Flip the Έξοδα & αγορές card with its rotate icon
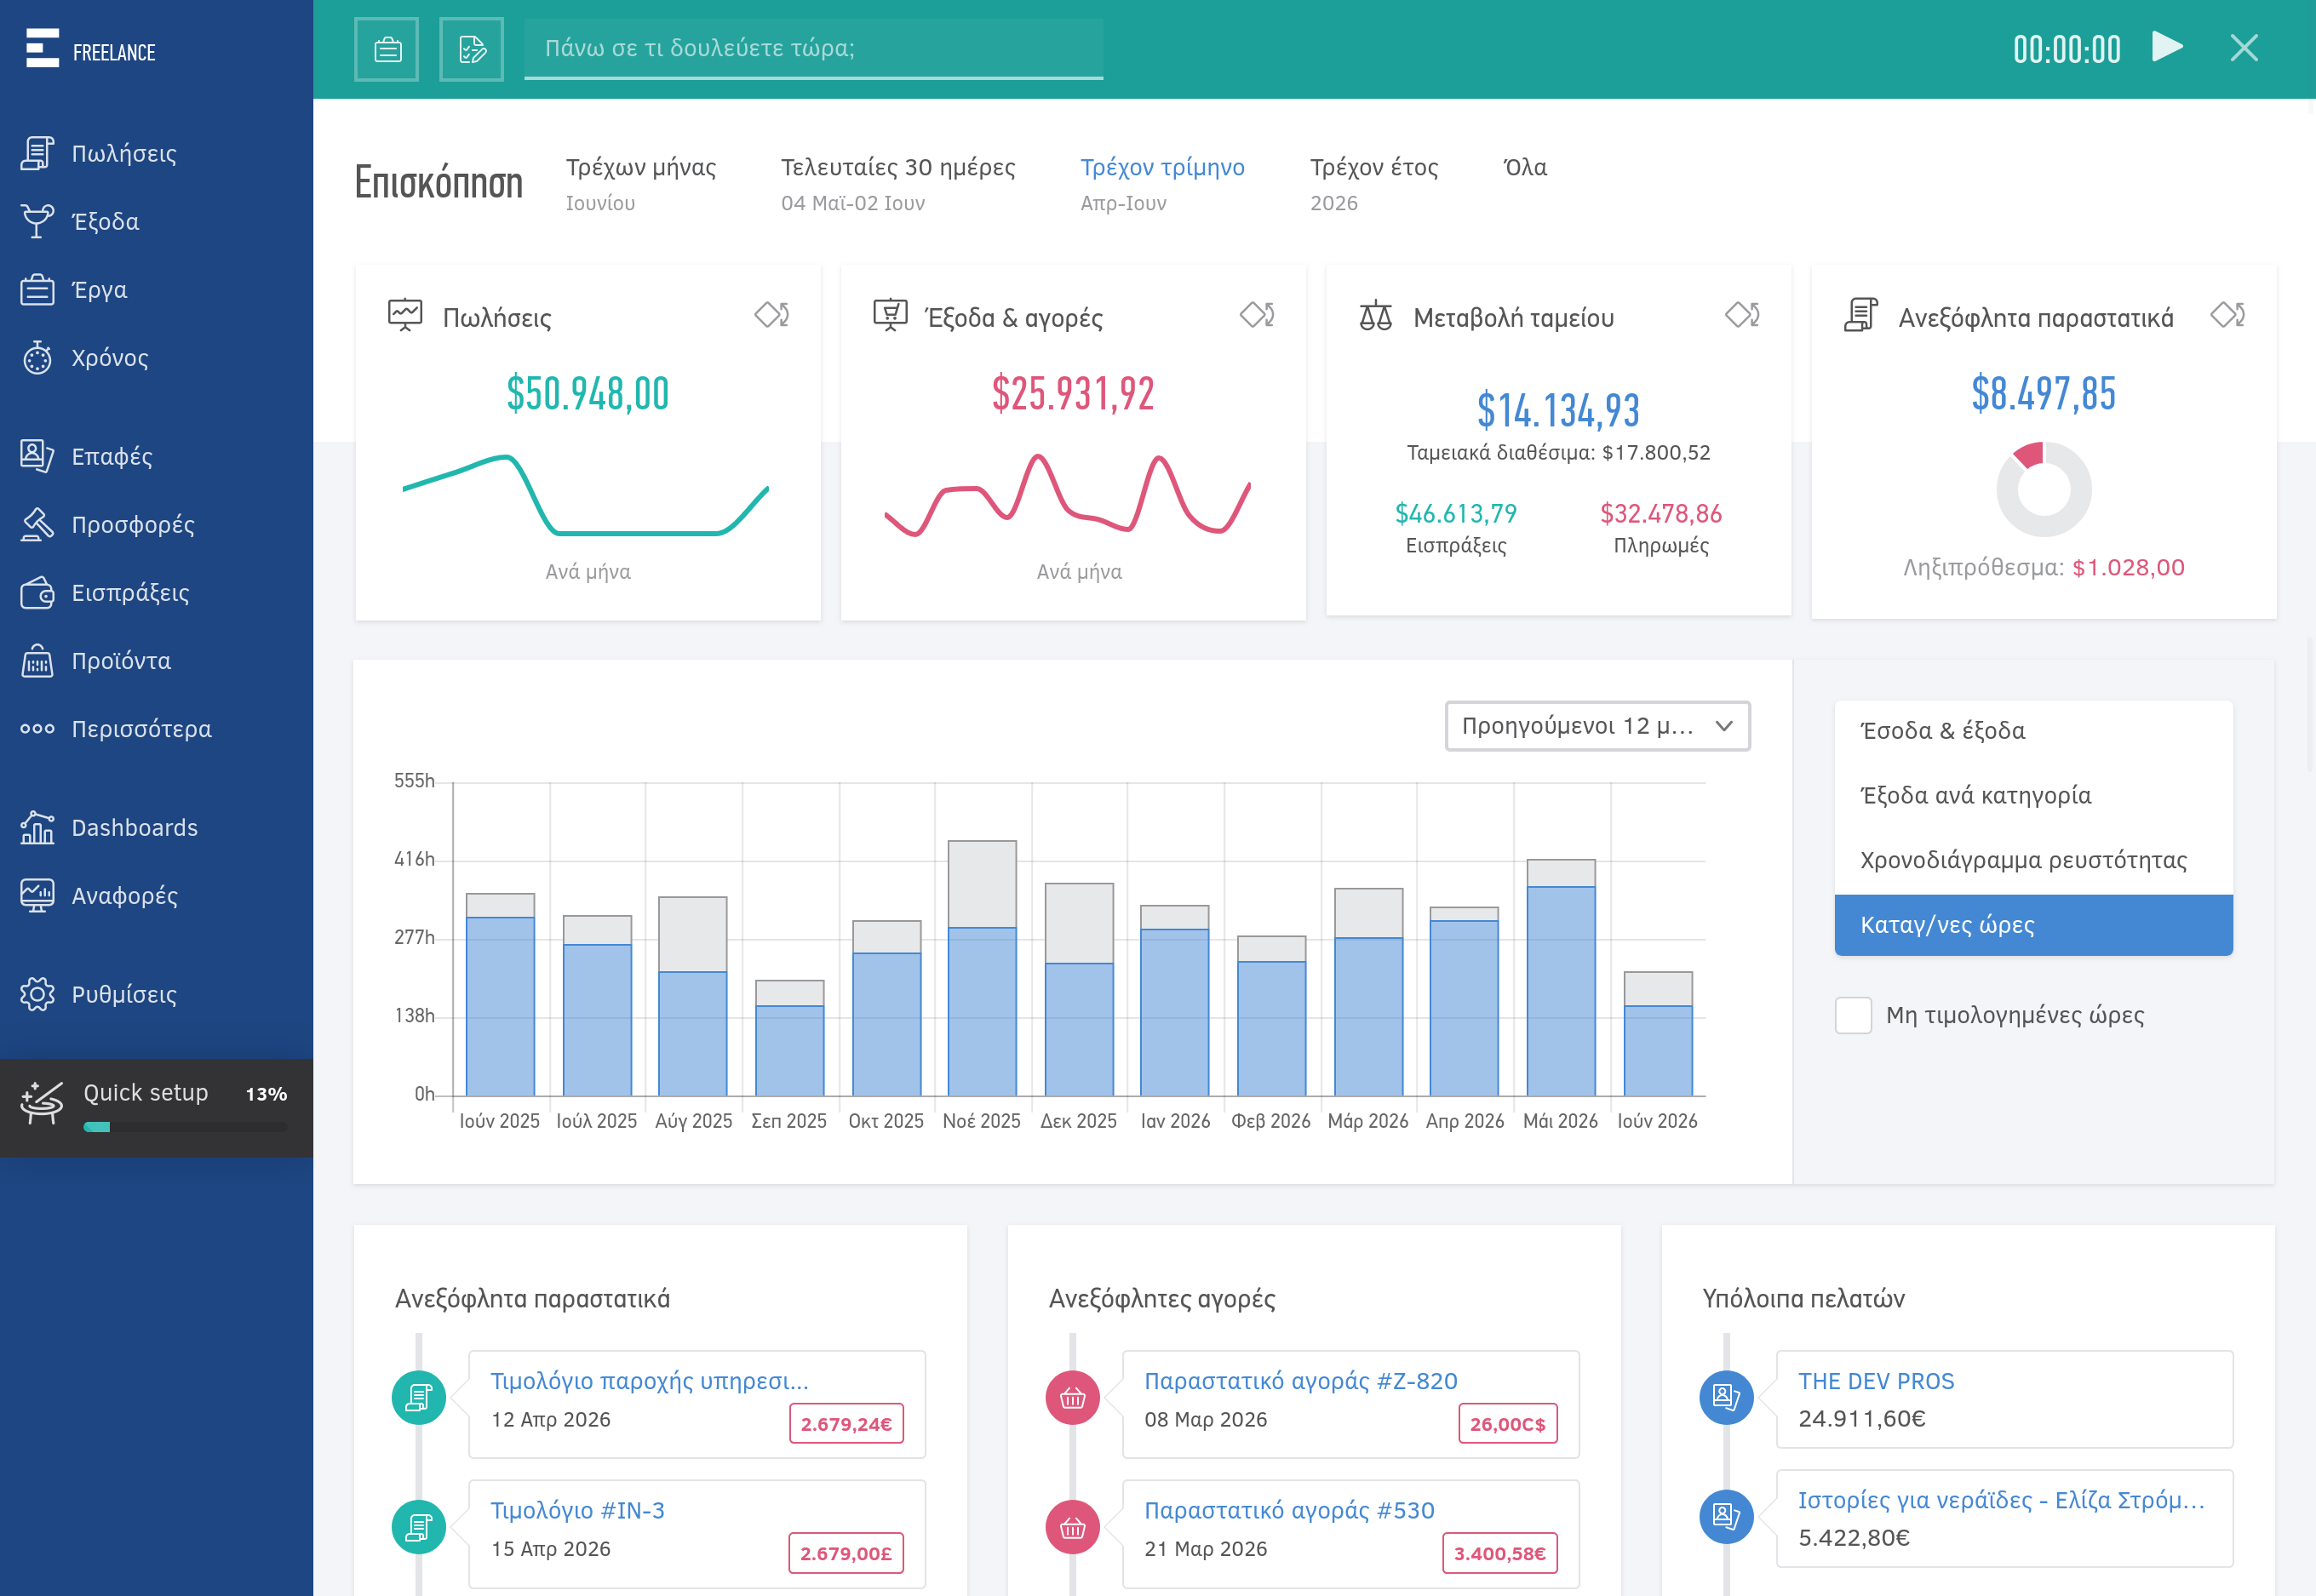The image size is (2316, 1596). (1257, 315)
